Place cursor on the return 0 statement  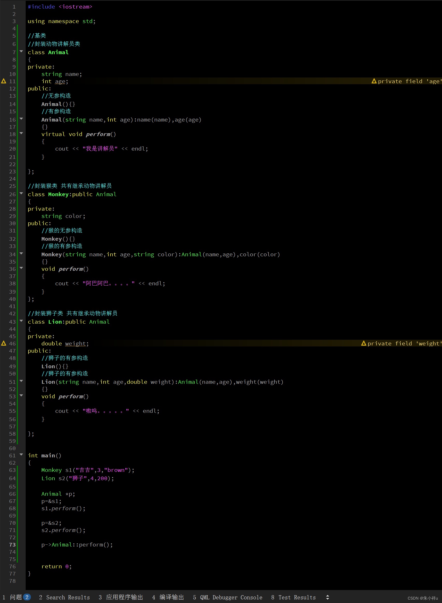point(56,566)
